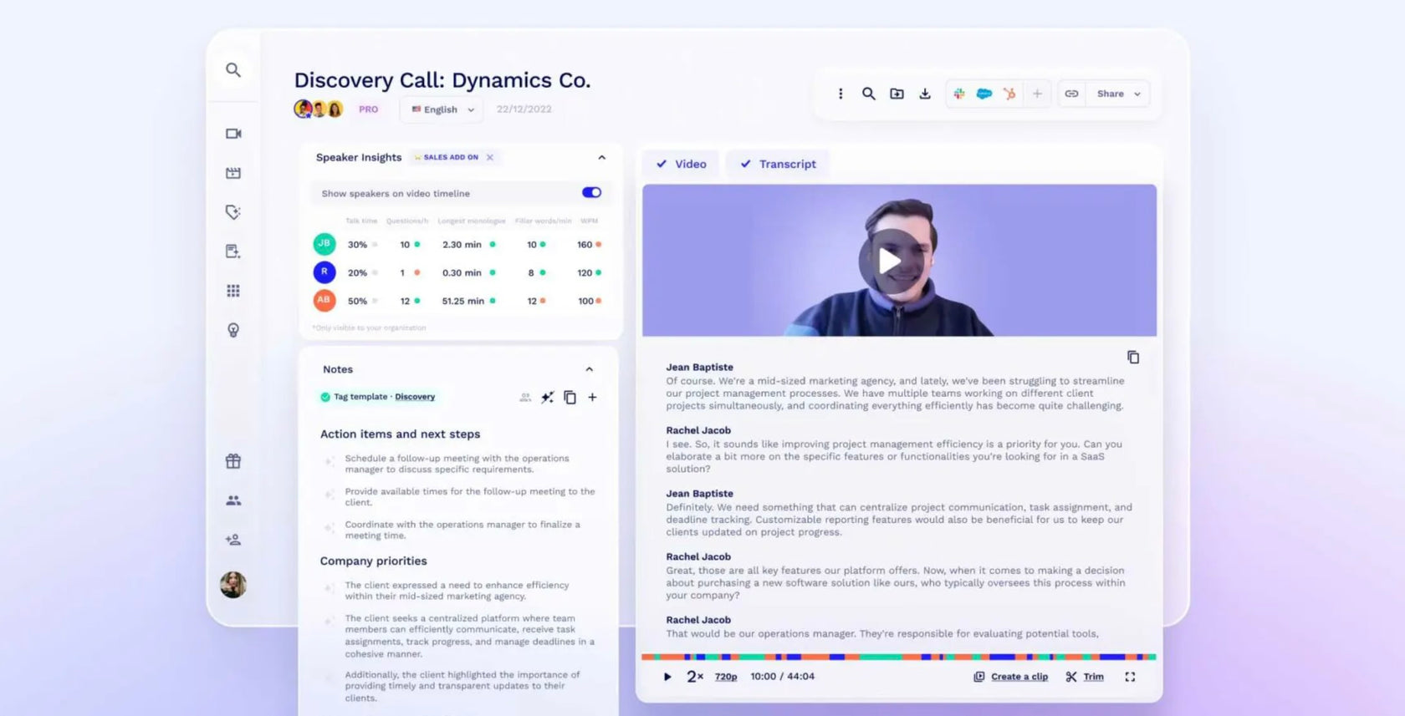Click the date 22/12/2022

point(524,109)
